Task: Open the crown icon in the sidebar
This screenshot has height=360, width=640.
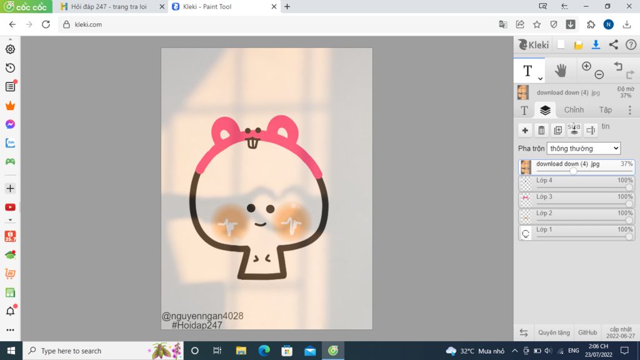Action: pos(10,106)
